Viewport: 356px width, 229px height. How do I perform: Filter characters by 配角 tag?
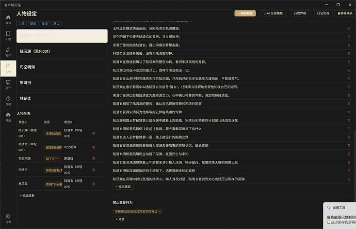[33, 24]
